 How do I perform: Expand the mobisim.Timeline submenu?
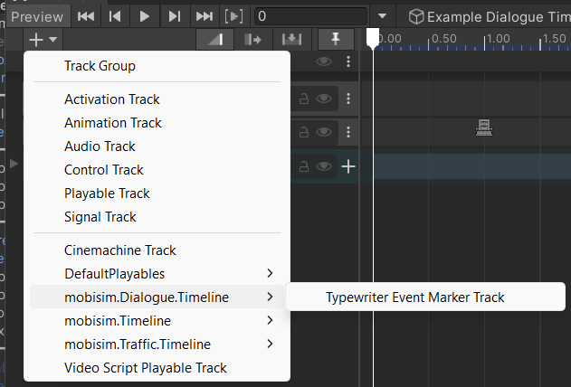point(157,321)
